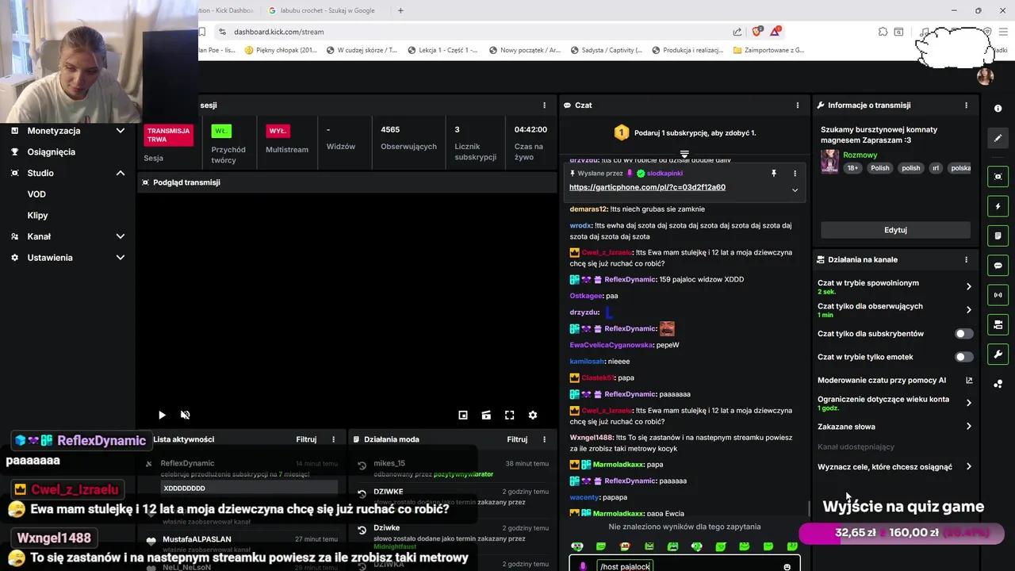Open external link for AI chat moderation
Image resolution: width=1015 pixels, height=571 pixels.
968,381
